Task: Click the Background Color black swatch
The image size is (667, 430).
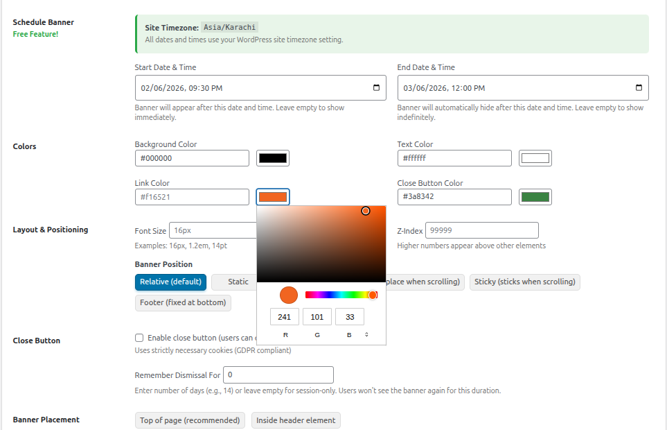Action: click(272, 157)
